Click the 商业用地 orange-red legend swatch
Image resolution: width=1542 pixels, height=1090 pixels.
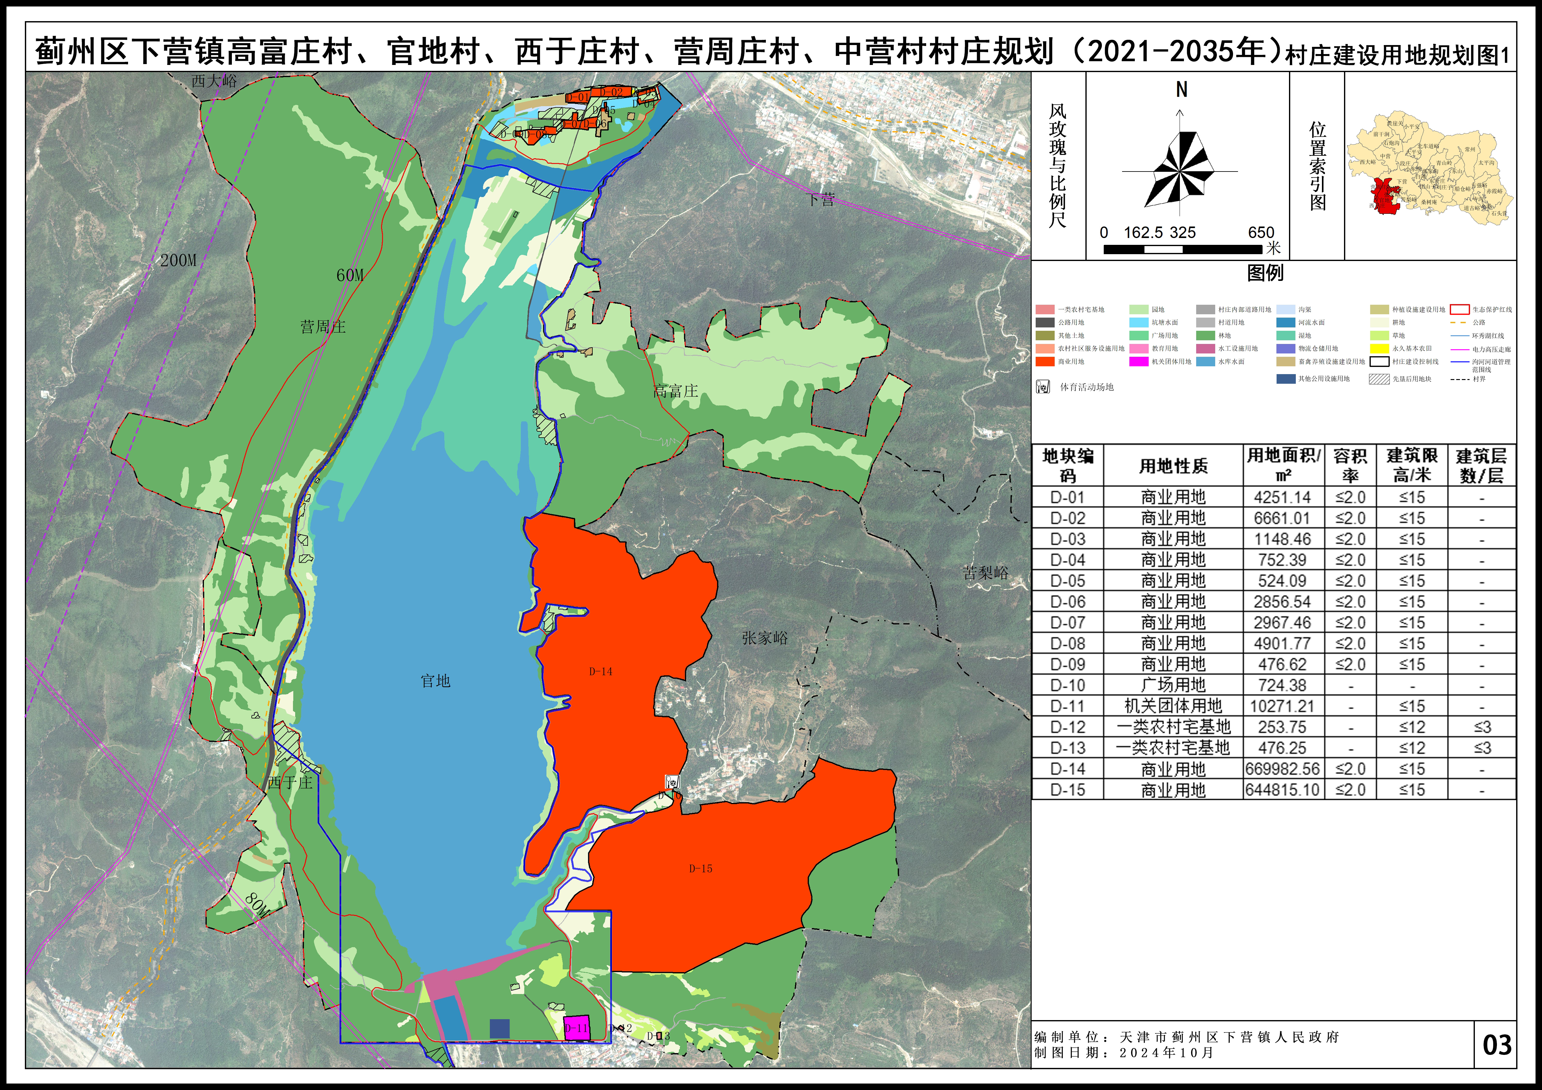coord(1044,361)
